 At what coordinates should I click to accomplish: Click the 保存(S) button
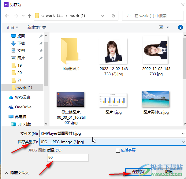click(x=138, y=172)
